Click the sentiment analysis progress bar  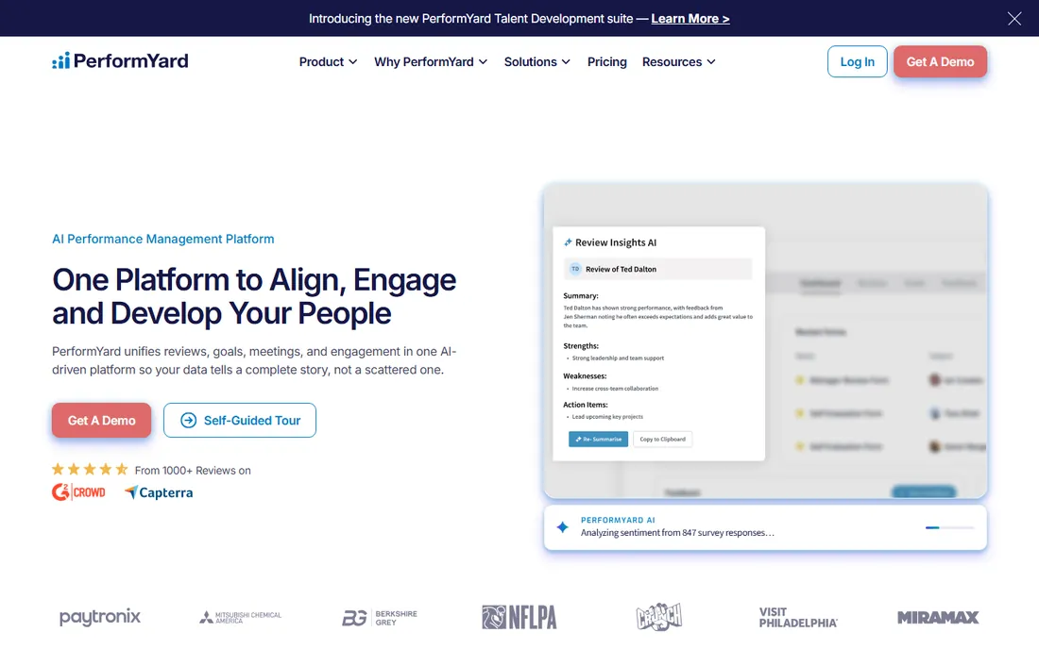[949, 527]
